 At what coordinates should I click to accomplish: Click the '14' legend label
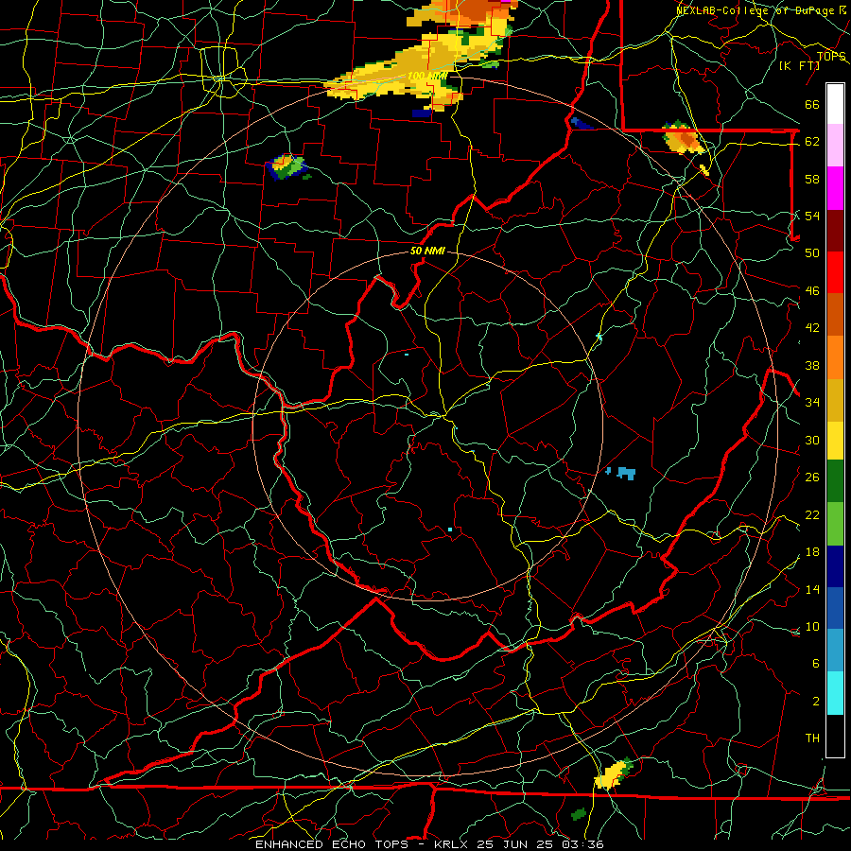pos(812,589)
